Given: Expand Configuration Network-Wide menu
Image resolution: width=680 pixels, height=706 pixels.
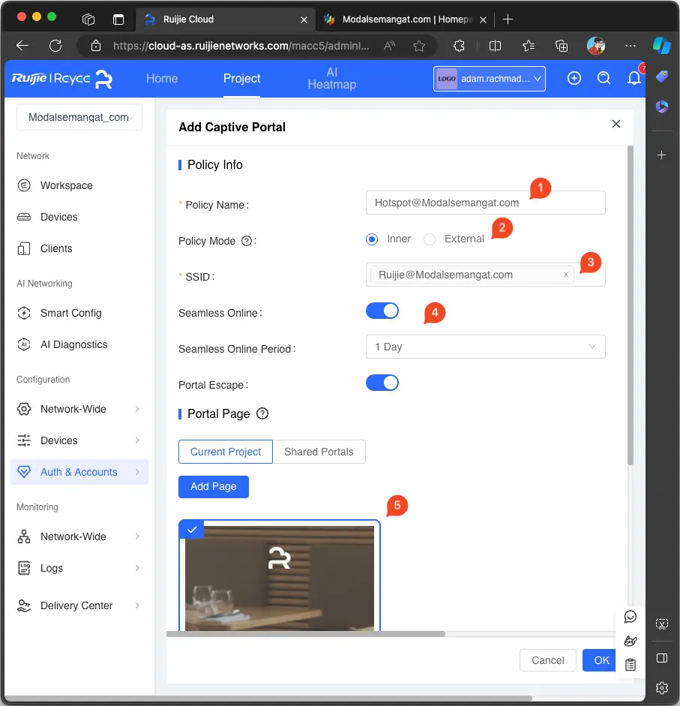Looking at the screenshot, I should 79,409.
